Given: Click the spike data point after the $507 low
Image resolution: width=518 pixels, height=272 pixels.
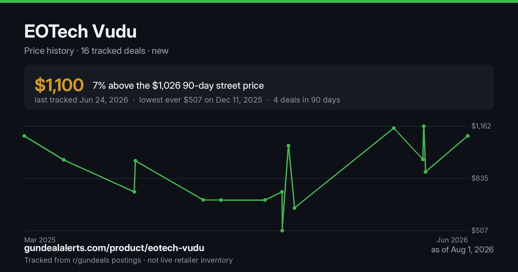Looking at the screenshot, I should pyautogui.click(x=288, y=146).
